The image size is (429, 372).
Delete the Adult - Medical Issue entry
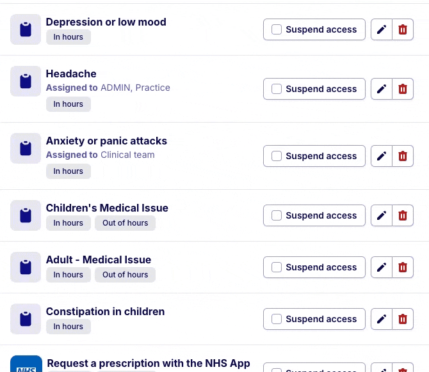[x=403, y=267]
